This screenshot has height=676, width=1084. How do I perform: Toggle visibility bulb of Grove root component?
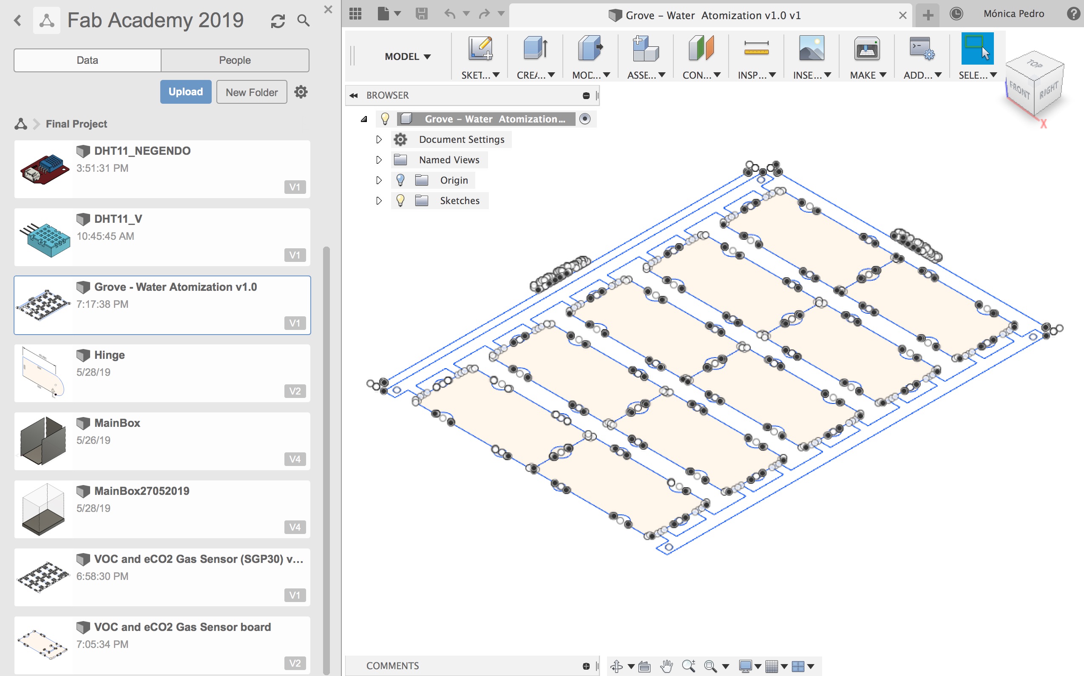coord(385,119)
